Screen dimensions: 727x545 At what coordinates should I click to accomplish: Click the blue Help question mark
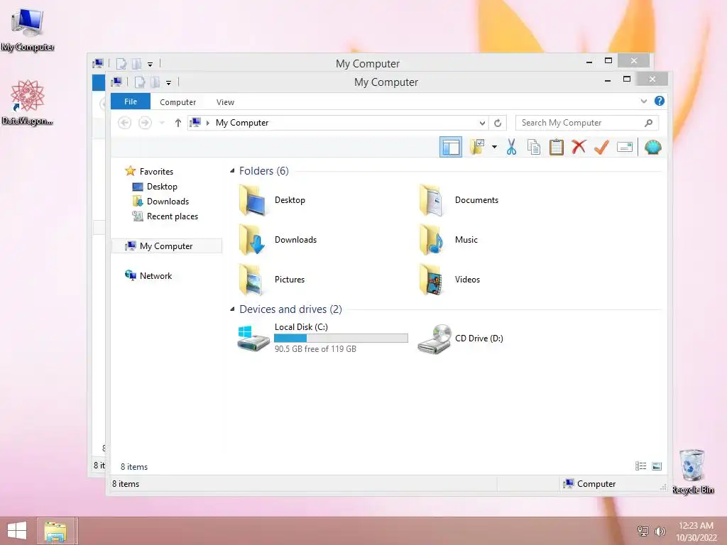point(660,101)
